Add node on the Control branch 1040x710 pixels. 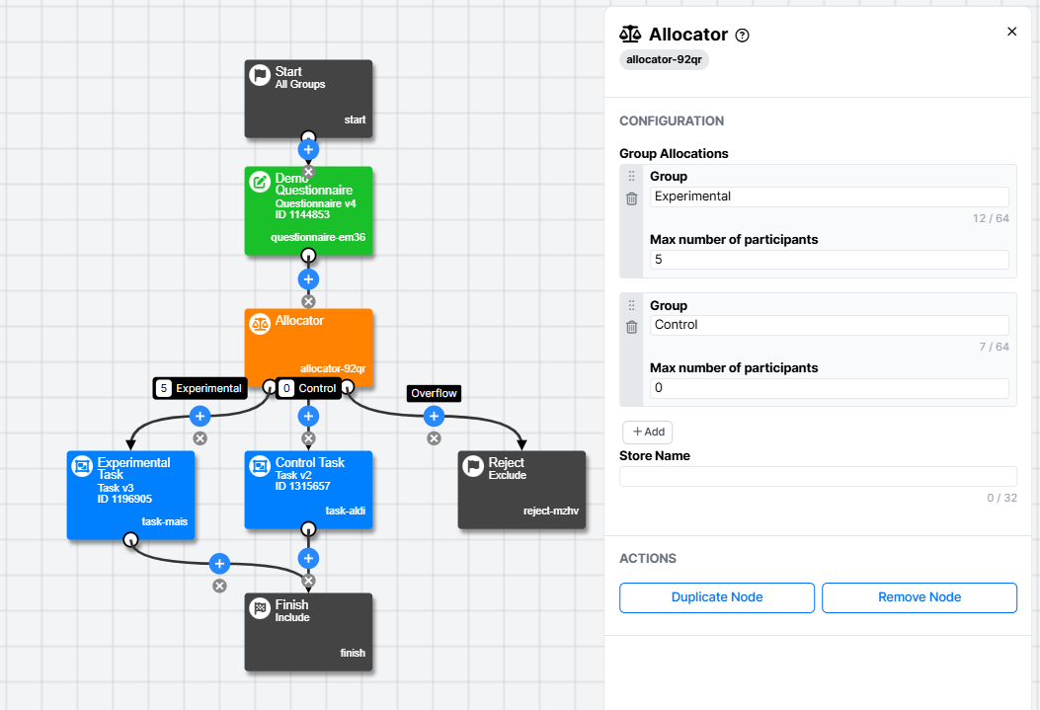(x=308, y=416)
